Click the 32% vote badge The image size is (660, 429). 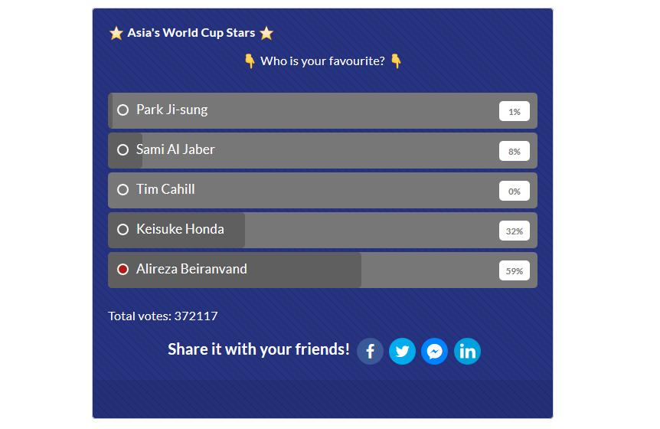515,231
